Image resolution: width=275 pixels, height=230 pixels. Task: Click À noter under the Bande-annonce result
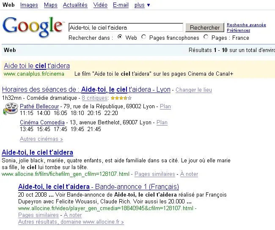click(x=73, y=215)
